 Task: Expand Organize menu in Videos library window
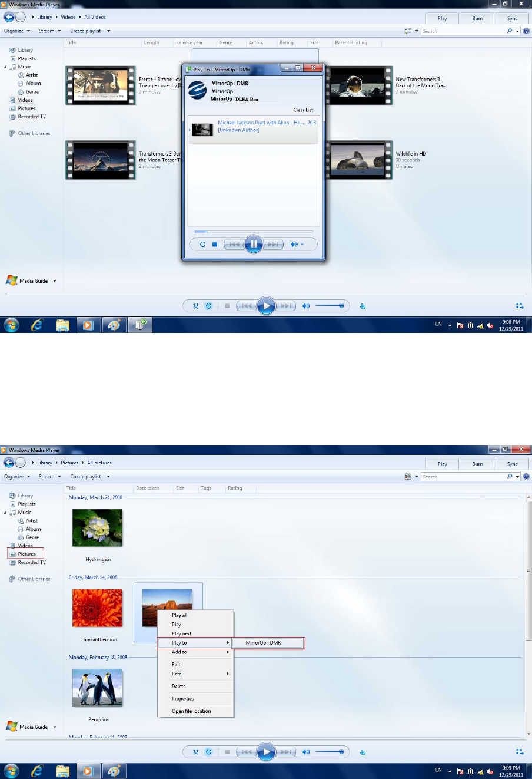tap(17, 31)
